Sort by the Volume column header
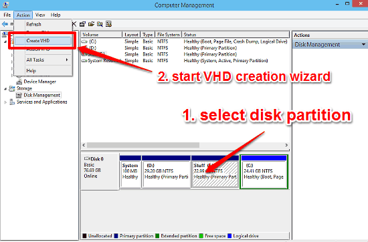This screenshot has height=242, width=368. (x=102, y=35)
